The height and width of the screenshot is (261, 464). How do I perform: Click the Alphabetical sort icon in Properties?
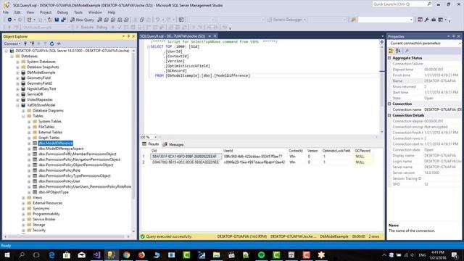tap(398, 51)
